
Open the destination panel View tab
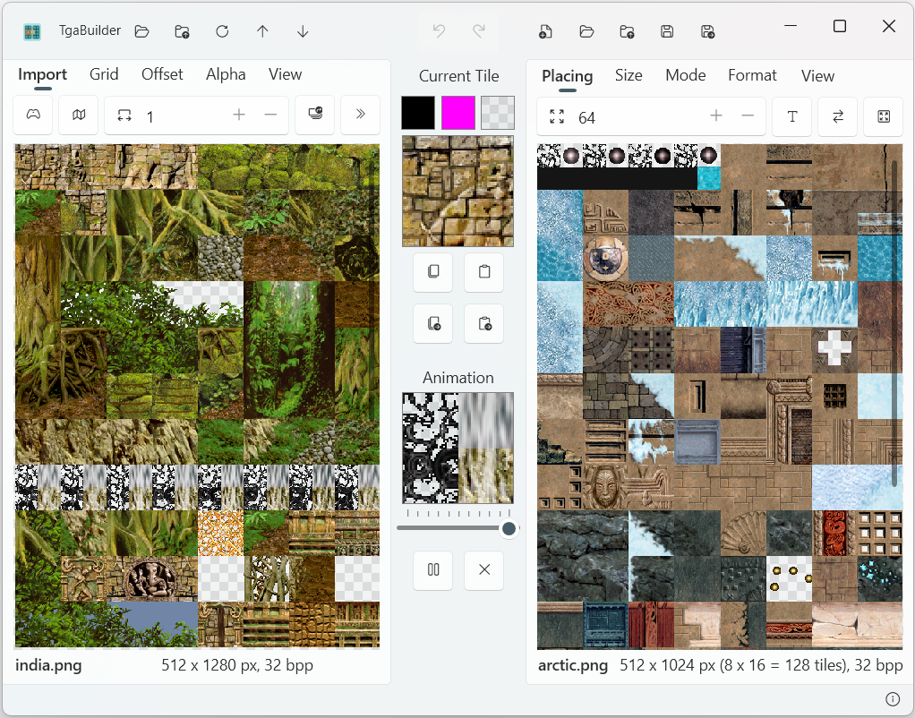tap(817, 76)
